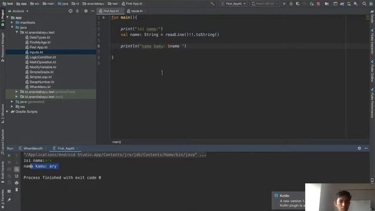Screen dimensions: 375x211
Task: Open Run panel settings gear
Action: tap(359, 148)
